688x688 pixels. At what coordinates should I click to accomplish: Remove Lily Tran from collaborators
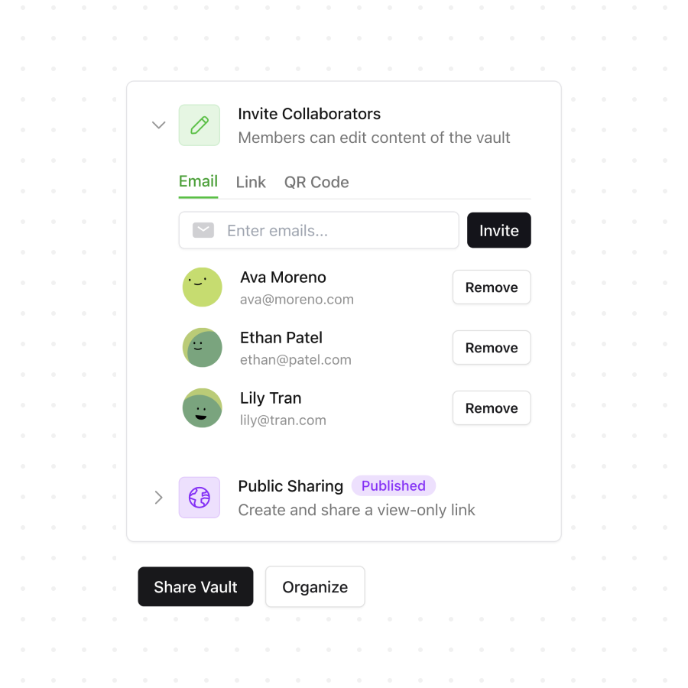point(491,407)
